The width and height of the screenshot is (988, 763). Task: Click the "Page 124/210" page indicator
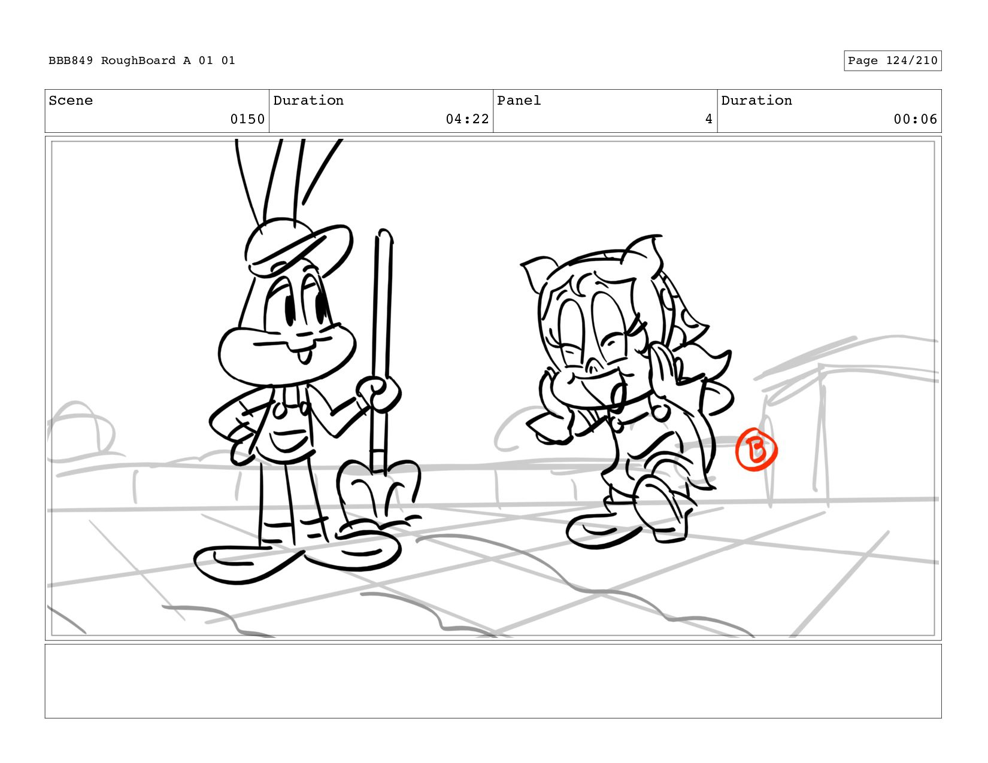tap(892, 60)
